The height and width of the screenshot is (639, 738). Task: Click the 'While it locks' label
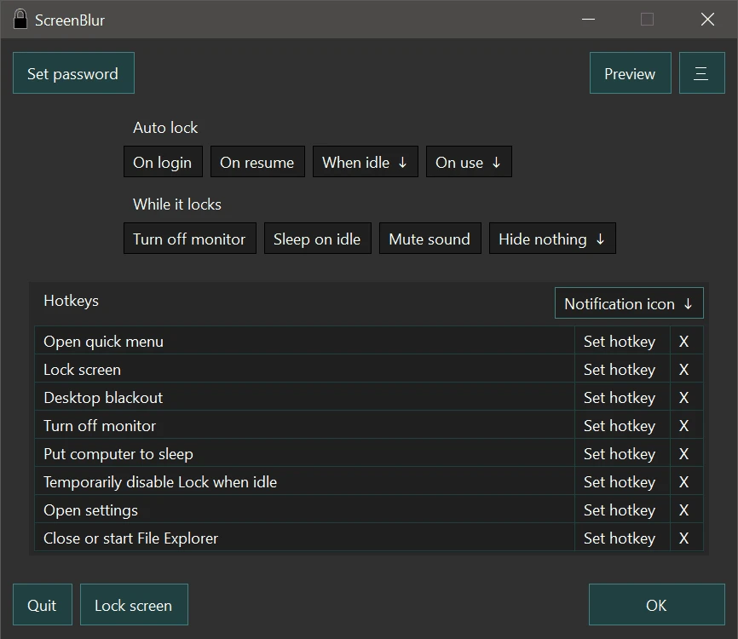(177, 204)
